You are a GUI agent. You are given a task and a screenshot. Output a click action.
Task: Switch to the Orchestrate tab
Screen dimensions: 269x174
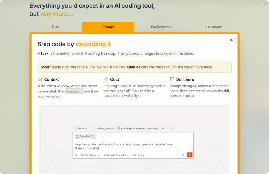(161, 27)
